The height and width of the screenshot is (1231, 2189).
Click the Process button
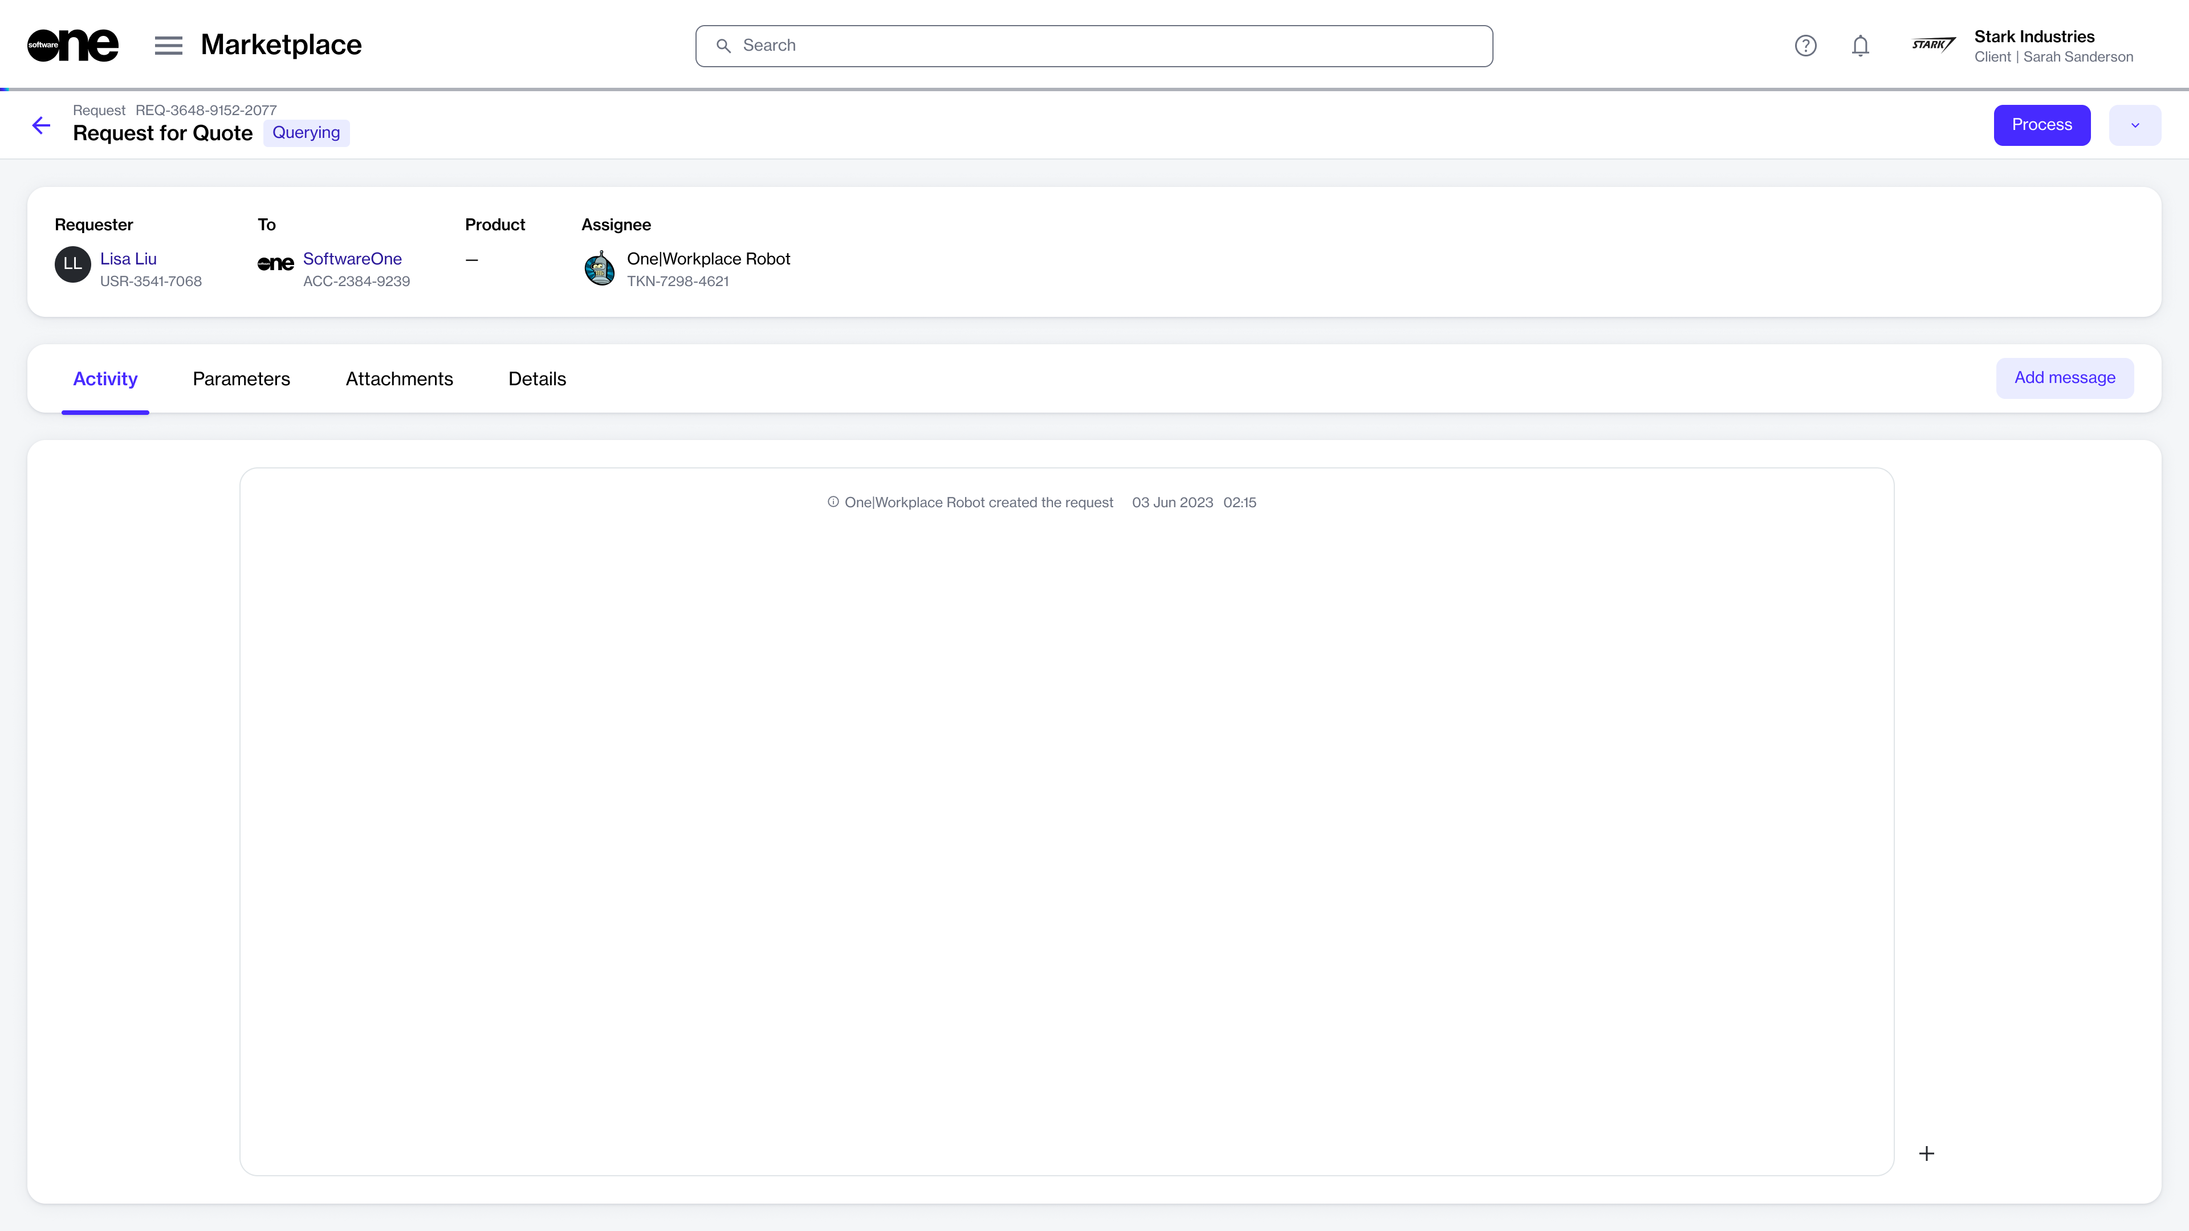2041,125
